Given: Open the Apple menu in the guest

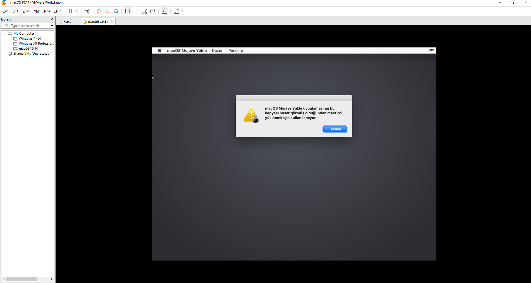Looking at the screenshot, I should pyautogui.click(x=159, y=50).
